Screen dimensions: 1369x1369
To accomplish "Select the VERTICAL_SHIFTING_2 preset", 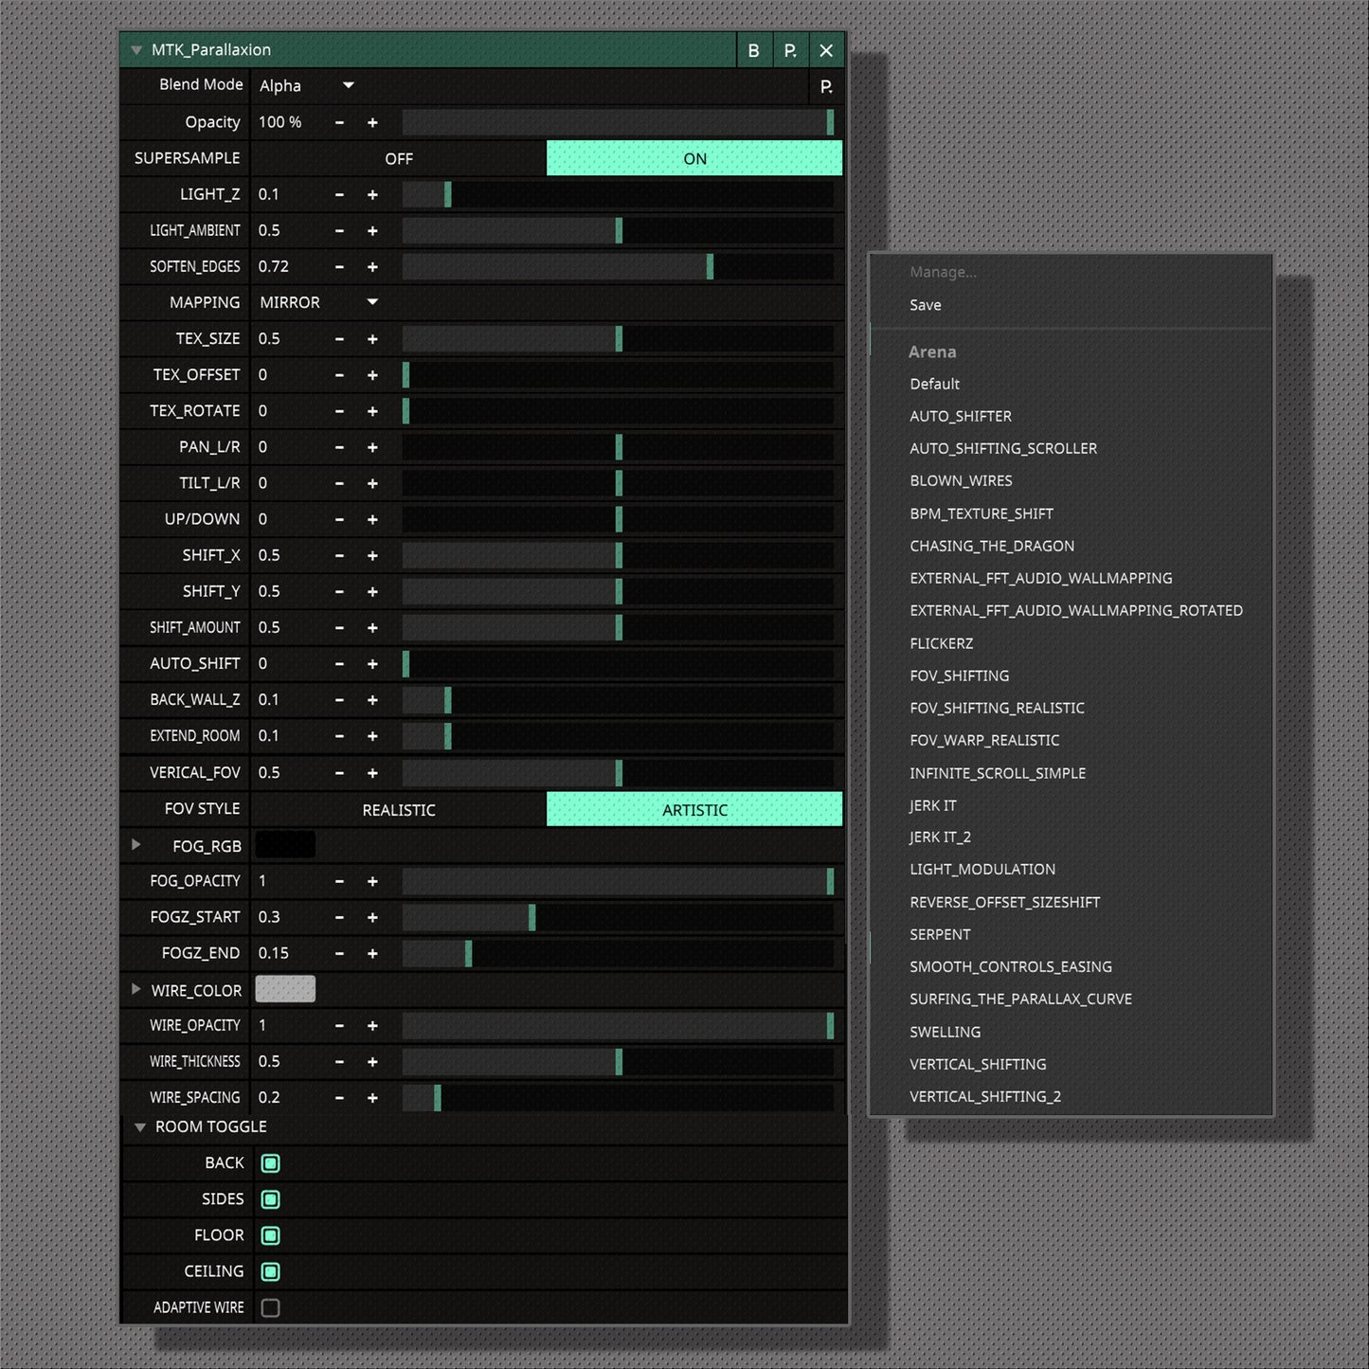I will point(985,1096).
